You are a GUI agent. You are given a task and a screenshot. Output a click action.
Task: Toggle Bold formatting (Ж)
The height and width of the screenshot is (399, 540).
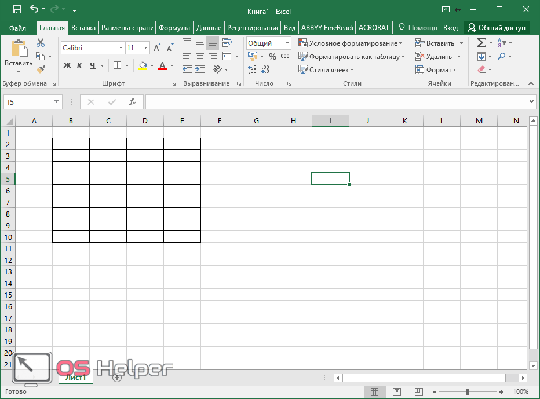(67, 65)
